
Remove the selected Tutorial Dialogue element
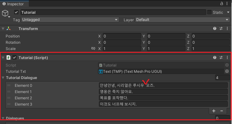point(222,111)
